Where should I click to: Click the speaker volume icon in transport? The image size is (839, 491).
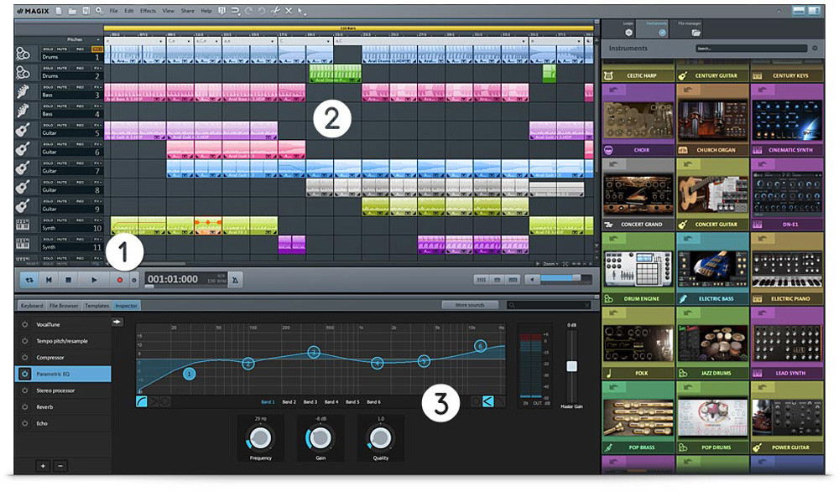[x=532, y=279]
